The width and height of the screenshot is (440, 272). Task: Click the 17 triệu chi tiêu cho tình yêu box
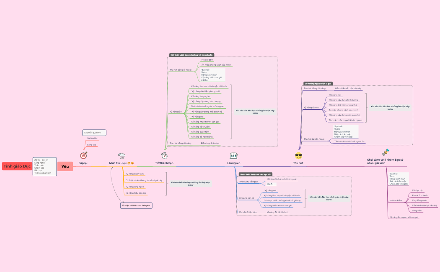point(136,205)
